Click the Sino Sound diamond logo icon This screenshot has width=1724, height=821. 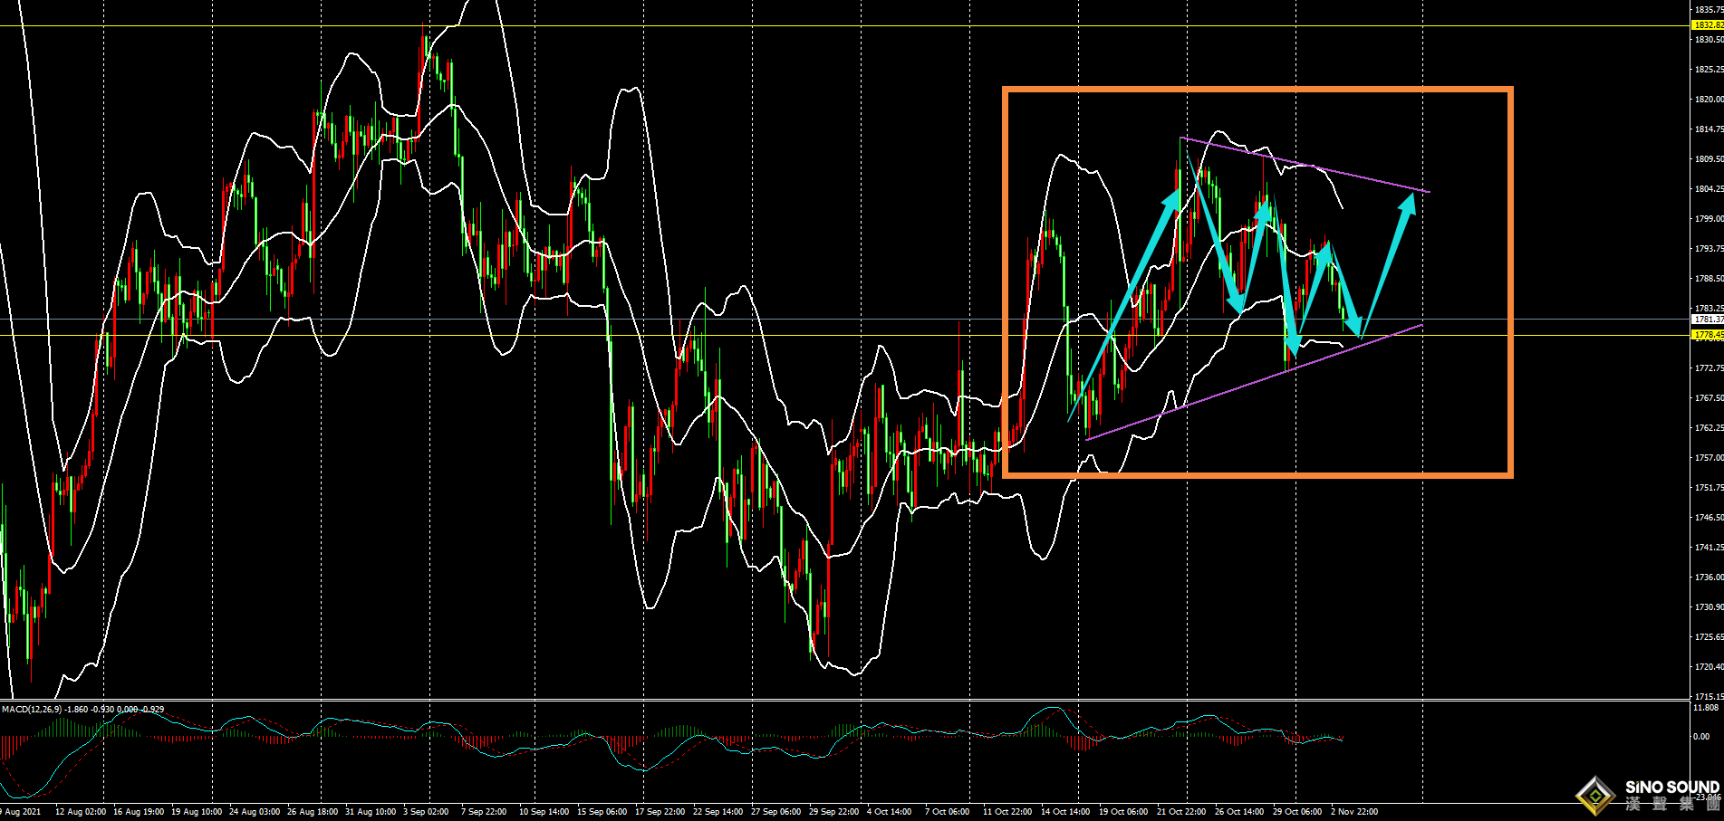[1595, 797]
